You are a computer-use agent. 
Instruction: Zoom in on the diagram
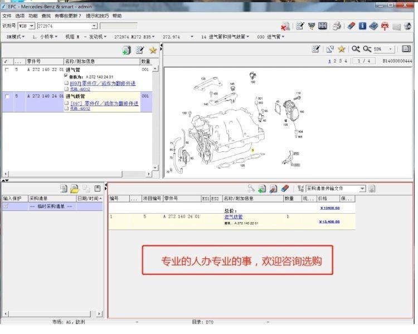356,49
